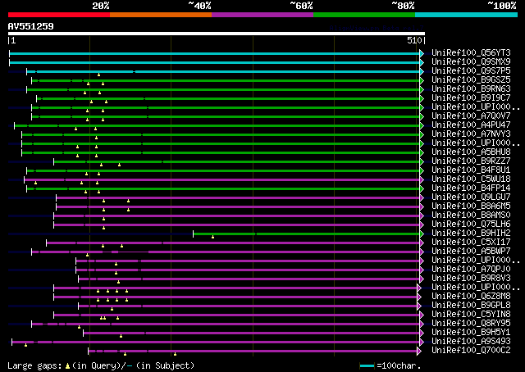Open the UniRef100_Q700C2 entry
The width and height of the screenshot is (525, 372).
click(x=471, y=351)
